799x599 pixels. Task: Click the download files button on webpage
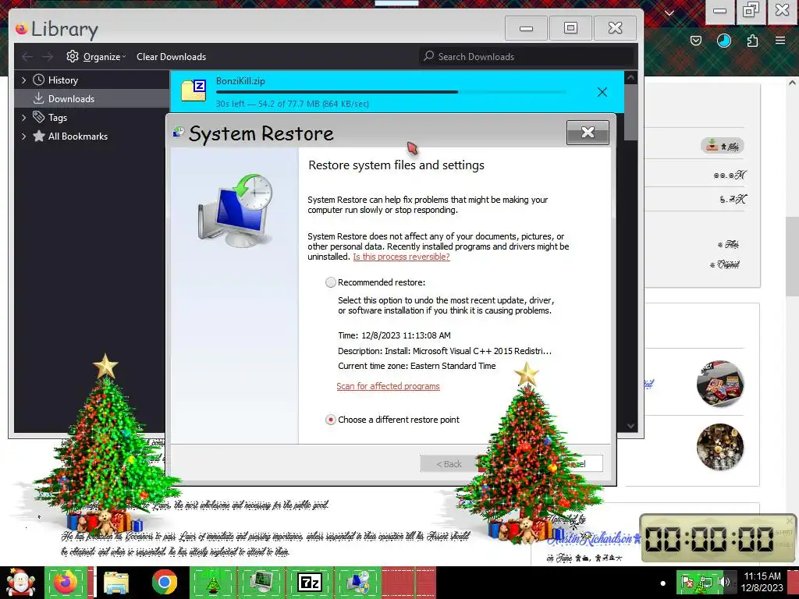(722, 146)
